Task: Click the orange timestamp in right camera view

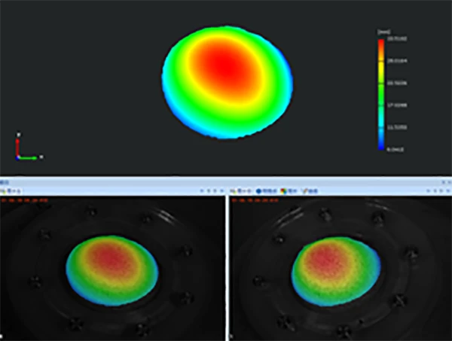Action: [x=255, y=200]
